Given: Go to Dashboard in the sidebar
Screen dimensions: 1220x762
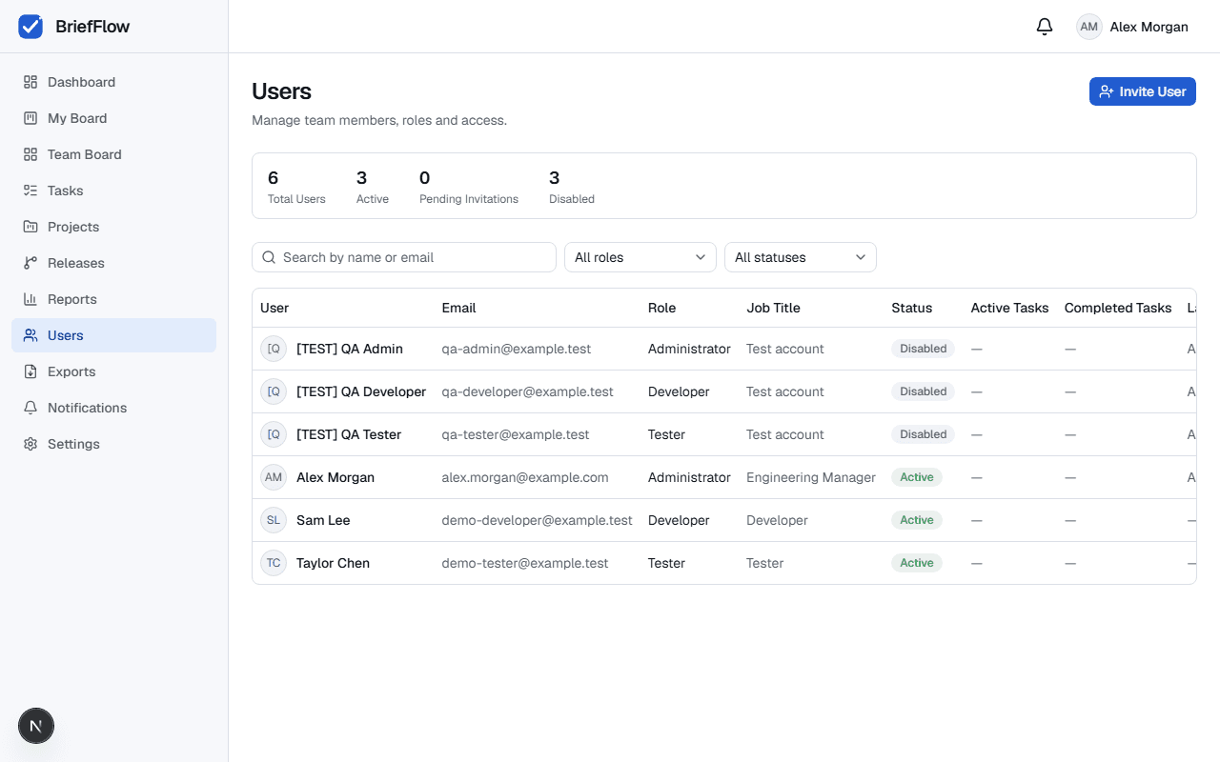Looking at the screenshot, I should click(x=114, y=82).
